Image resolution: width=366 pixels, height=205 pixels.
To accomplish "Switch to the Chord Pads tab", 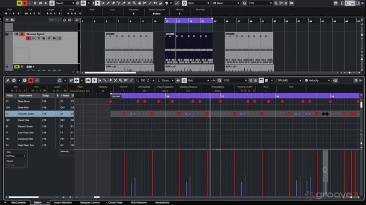I will pos(116,203).
